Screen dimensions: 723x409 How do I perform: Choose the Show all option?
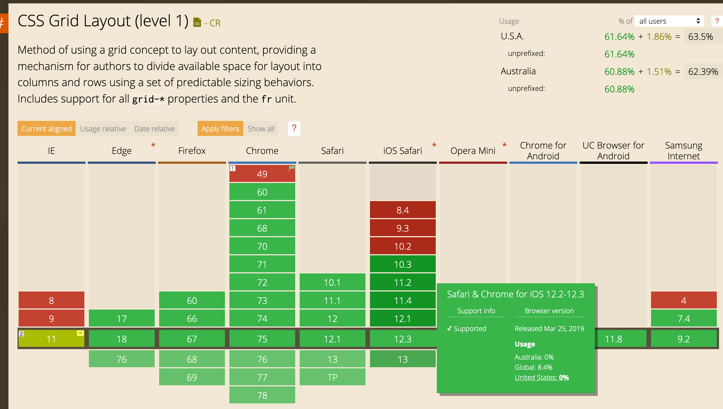pyautogui.click(x=261, y=129)
